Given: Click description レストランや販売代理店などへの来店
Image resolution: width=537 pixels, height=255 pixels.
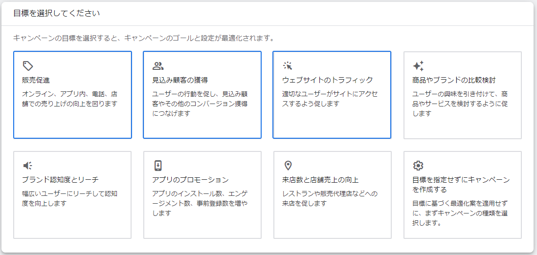Looking at the screenshot, I should tap(330, 199).
